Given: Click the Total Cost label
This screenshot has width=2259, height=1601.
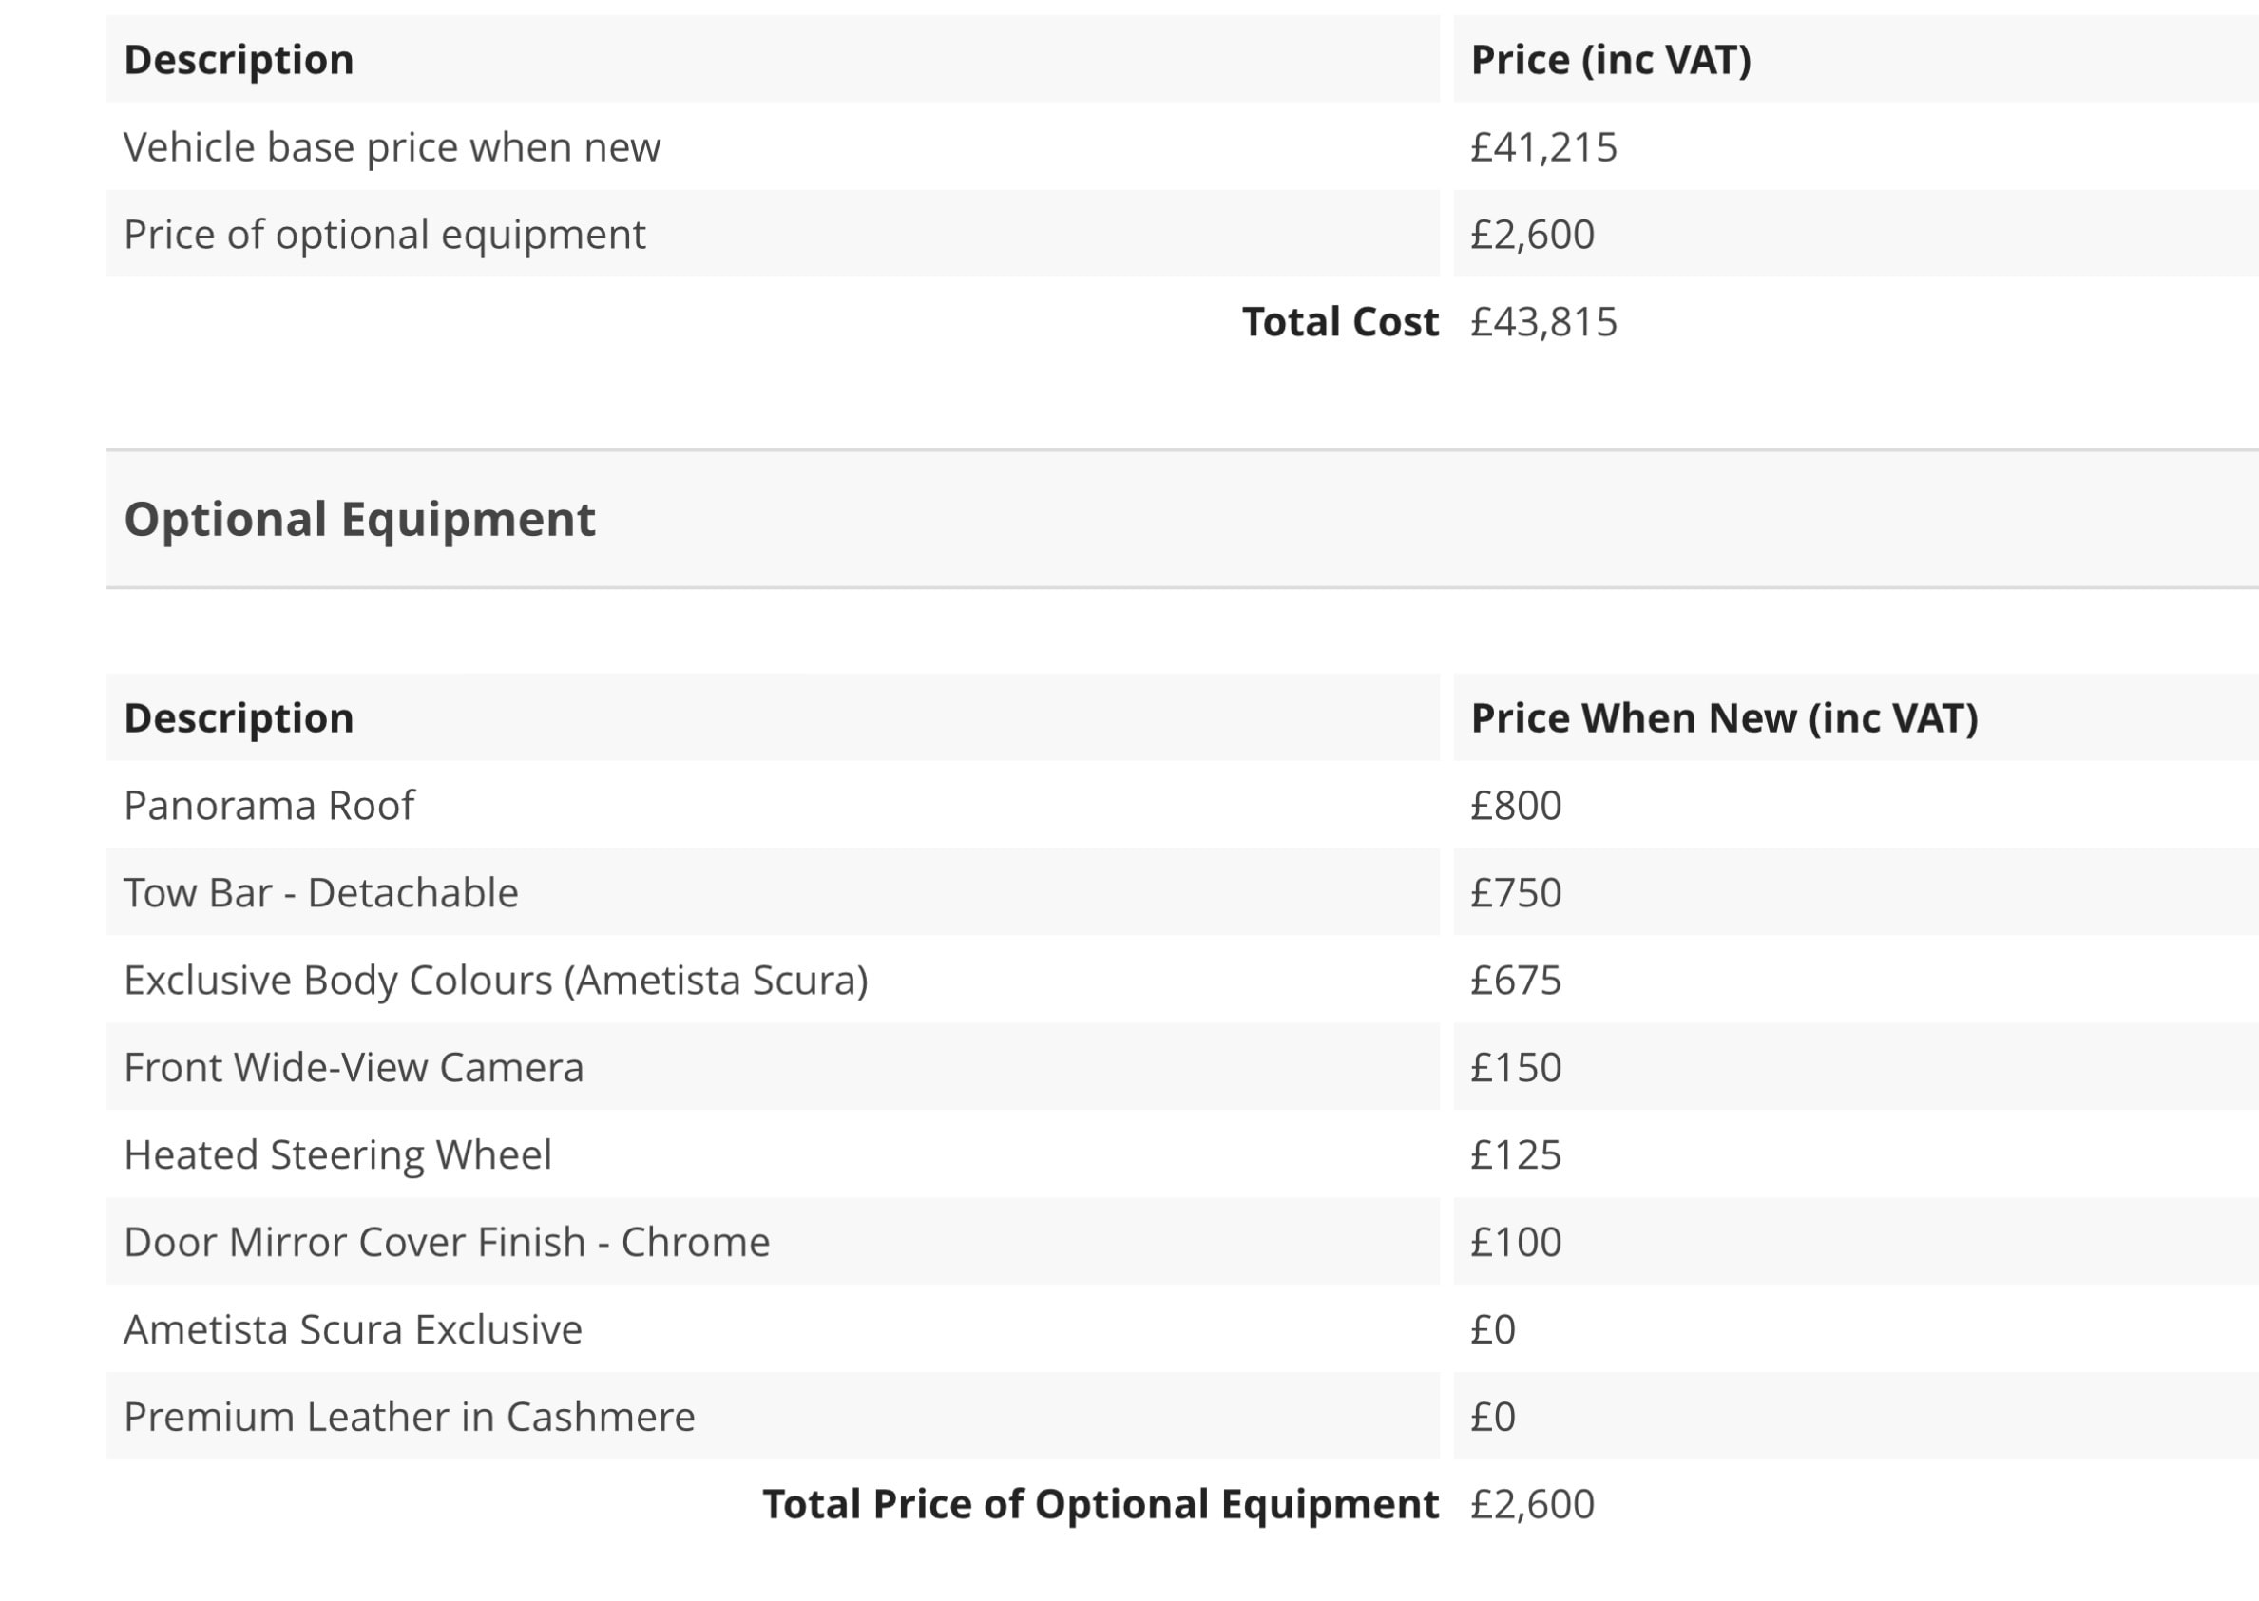Looking at the screenshot, I should pyautogui.click(x=1340, y=322).
